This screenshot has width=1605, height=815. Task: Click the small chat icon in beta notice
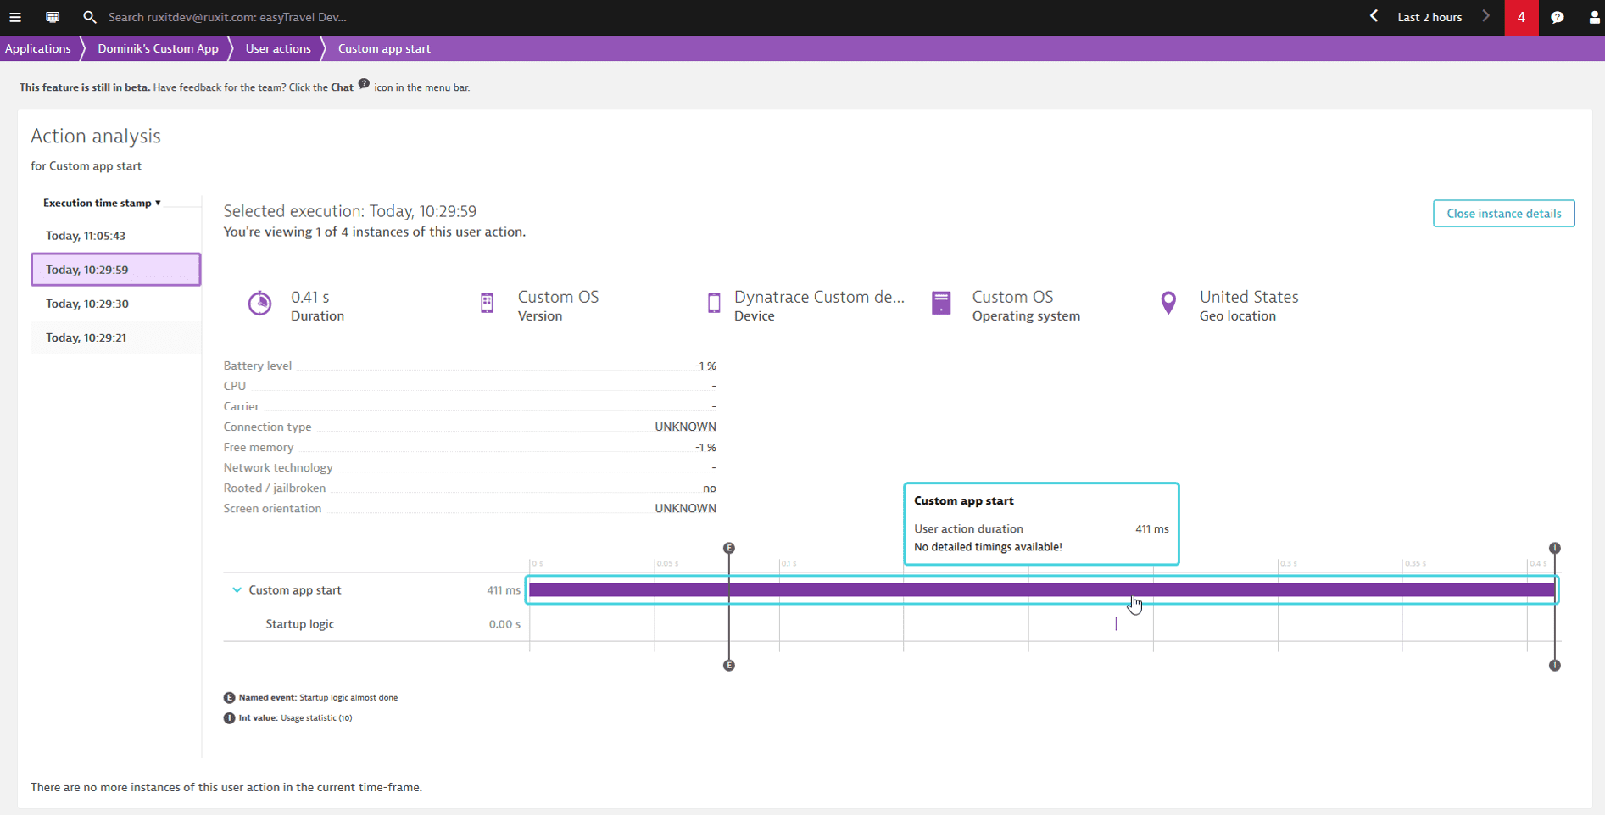tap(364, 84)
